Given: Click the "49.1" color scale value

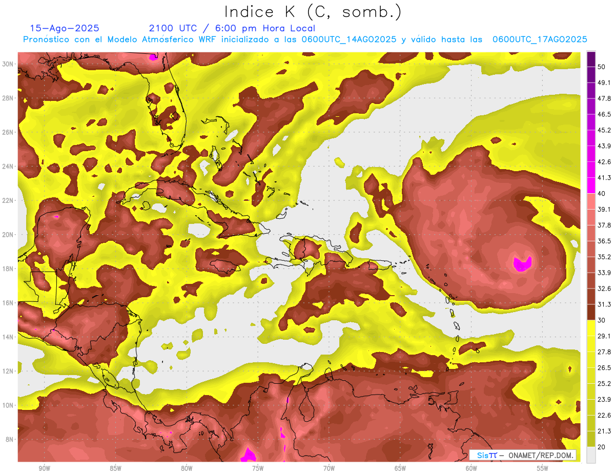Looking at the screenshot, I should click(x=604, y=83).
